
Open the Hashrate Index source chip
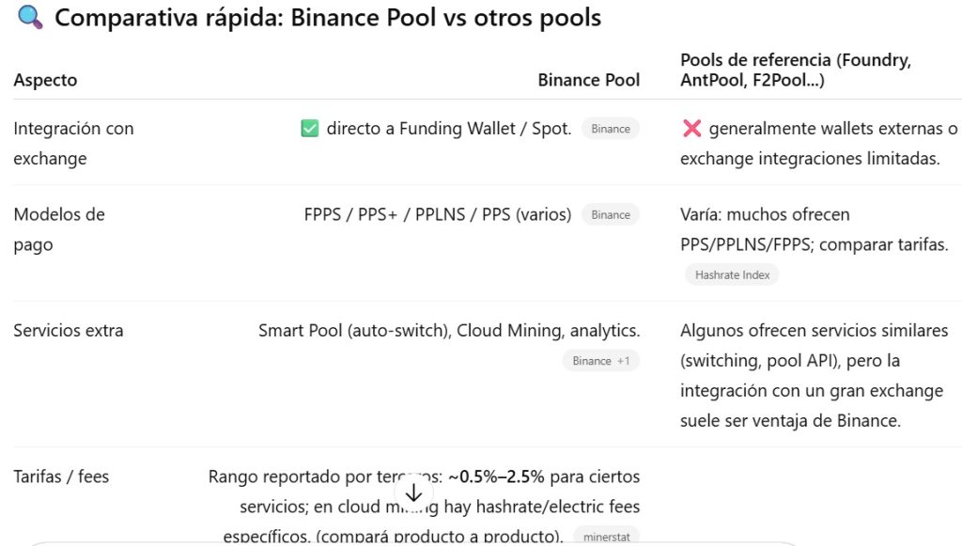(732, 275)
